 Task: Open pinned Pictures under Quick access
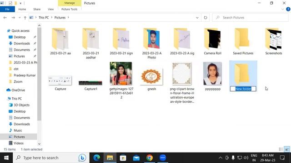[19, 56]
